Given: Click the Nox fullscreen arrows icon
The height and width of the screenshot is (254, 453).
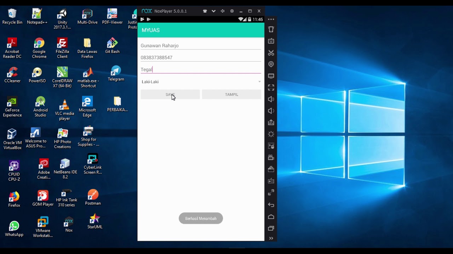Looking at the screenshot, I should click(271, 87).
